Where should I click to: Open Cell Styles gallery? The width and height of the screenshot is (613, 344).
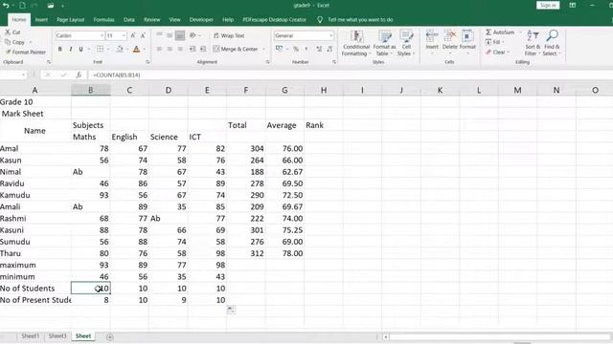tap(406, 43)
